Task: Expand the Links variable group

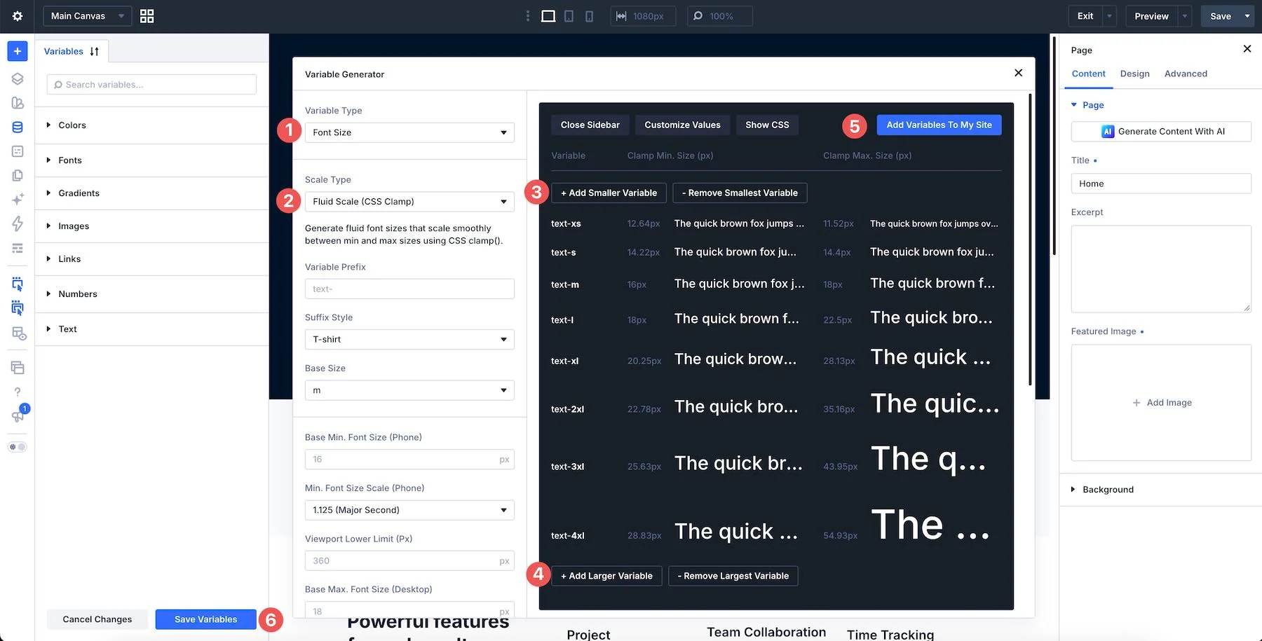Action: (x=152, y=259)
